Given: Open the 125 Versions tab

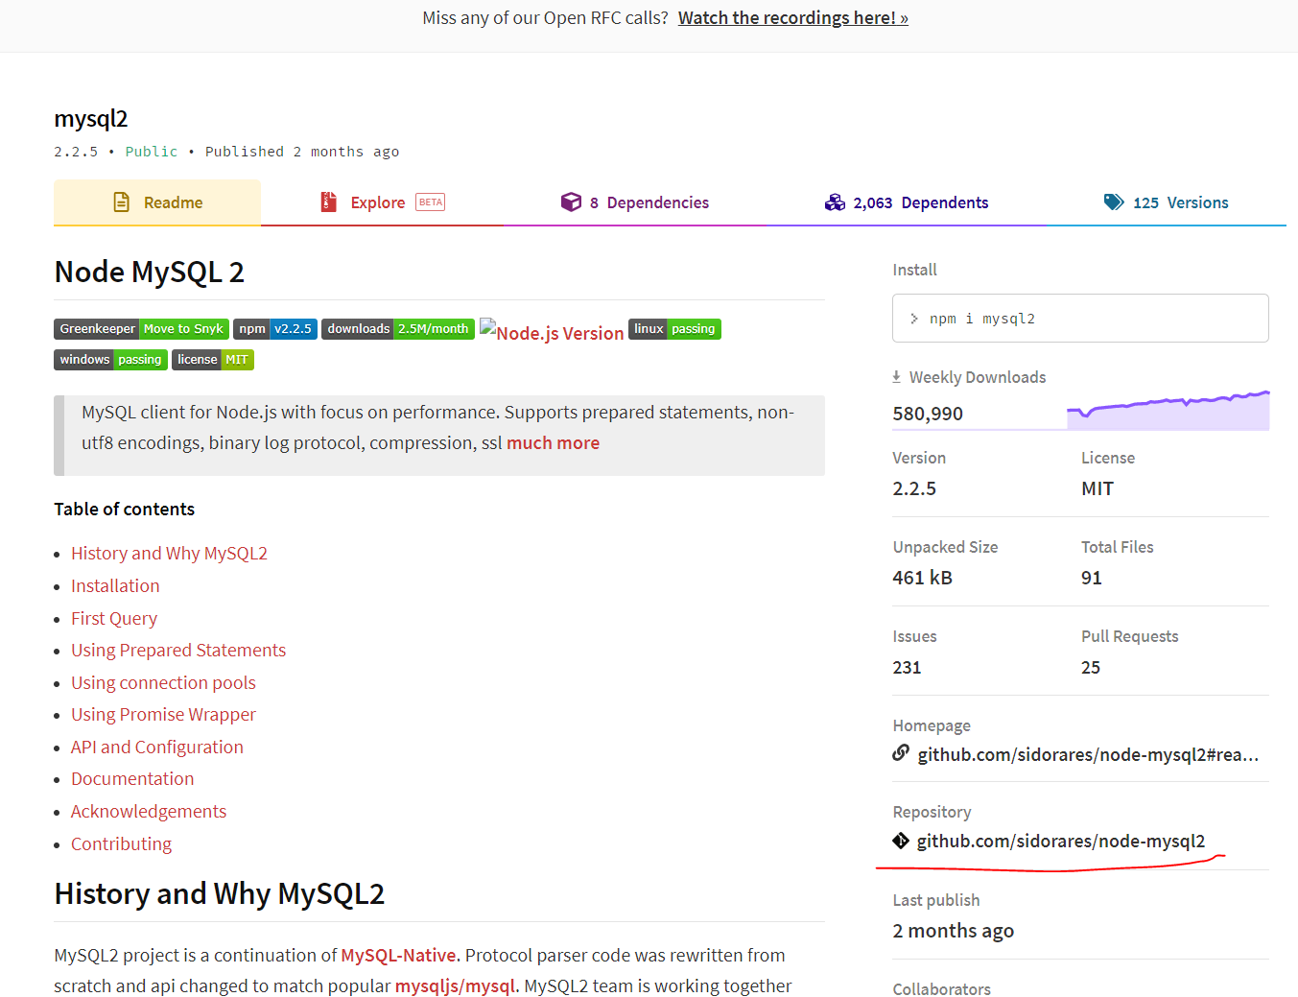Looking at the screenshot, I should (x=1167, y=202).
